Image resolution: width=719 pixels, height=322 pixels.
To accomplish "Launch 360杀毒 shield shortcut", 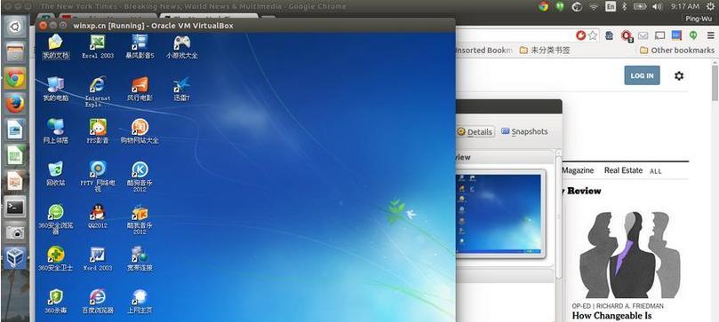I will [55, 301].
